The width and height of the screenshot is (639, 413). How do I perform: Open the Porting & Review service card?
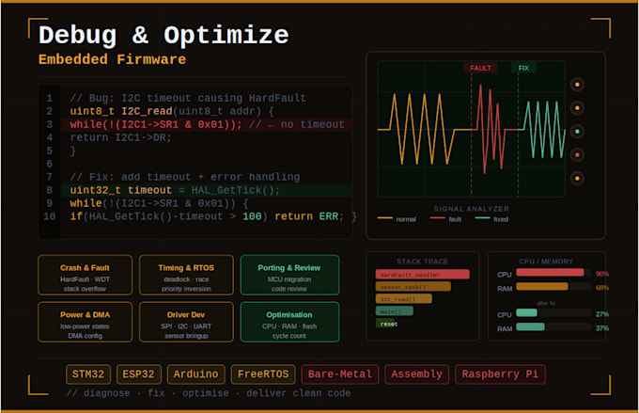click(289, 275)
